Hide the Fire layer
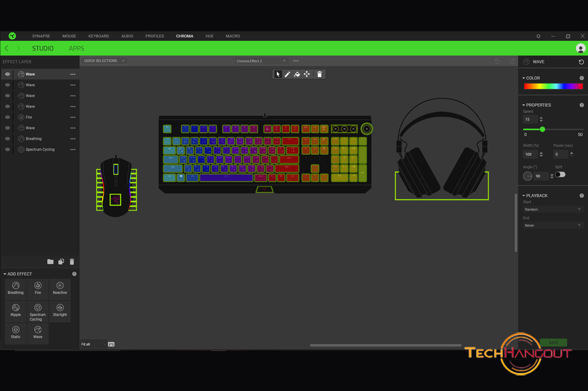This screenshot has height=391, width=588. 7,118
